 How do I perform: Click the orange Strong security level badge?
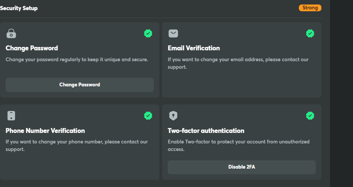[310, 8]
